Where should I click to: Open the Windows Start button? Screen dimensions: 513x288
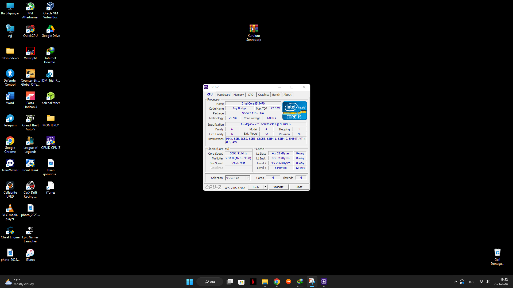[189, 282]
